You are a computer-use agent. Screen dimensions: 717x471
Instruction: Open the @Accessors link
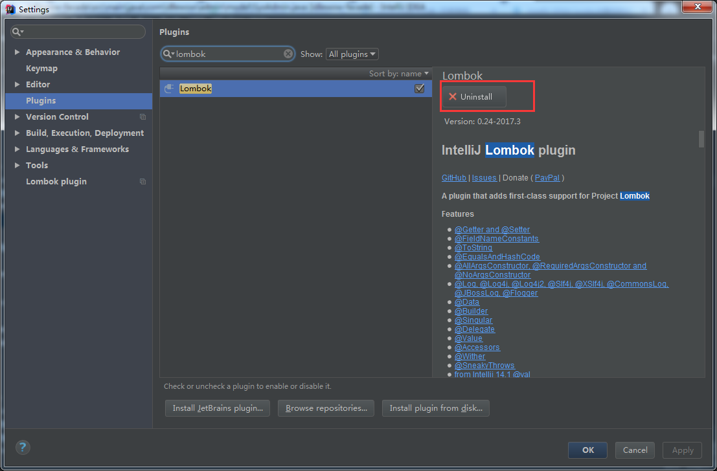click(477, 347)
